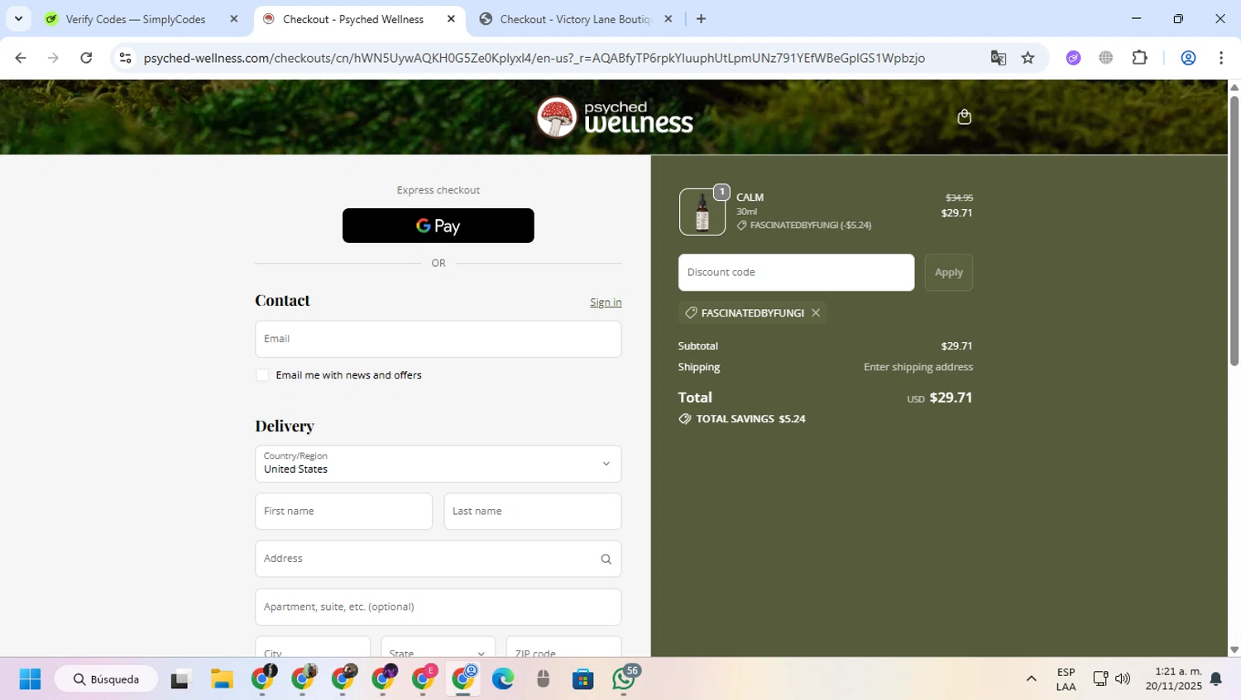Open the Chrome extensions puzzle icon

[1139, 58]
